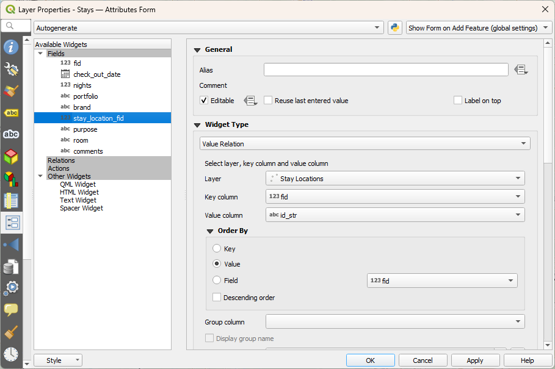Collapse the Order By section
555x369 pixels.
(210, 231)
